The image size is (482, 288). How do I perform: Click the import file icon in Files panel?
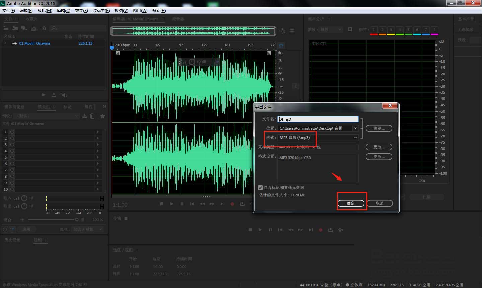(x=15, y=28)
